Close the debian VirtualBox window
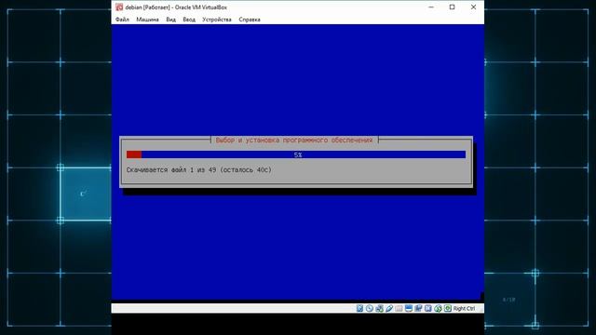This screenshot has width=596, height=335. [473, 7]
